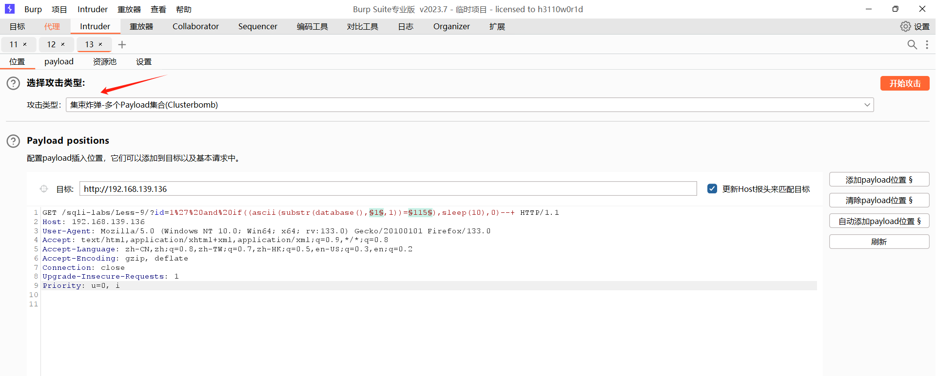Open help for Payload positions section
936x376 pixels.
(x=13, y=141)
